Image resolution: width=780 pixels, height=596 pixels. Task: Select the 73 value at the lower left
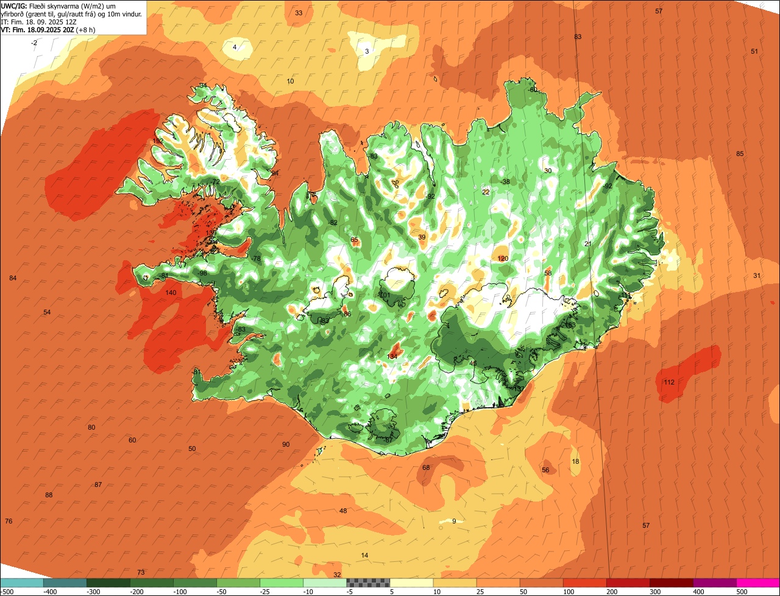pos(141,572)
